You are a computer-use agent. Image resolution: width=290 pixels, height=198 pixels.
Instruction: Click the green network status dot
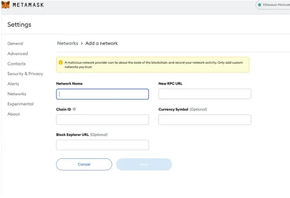(260, 5)
